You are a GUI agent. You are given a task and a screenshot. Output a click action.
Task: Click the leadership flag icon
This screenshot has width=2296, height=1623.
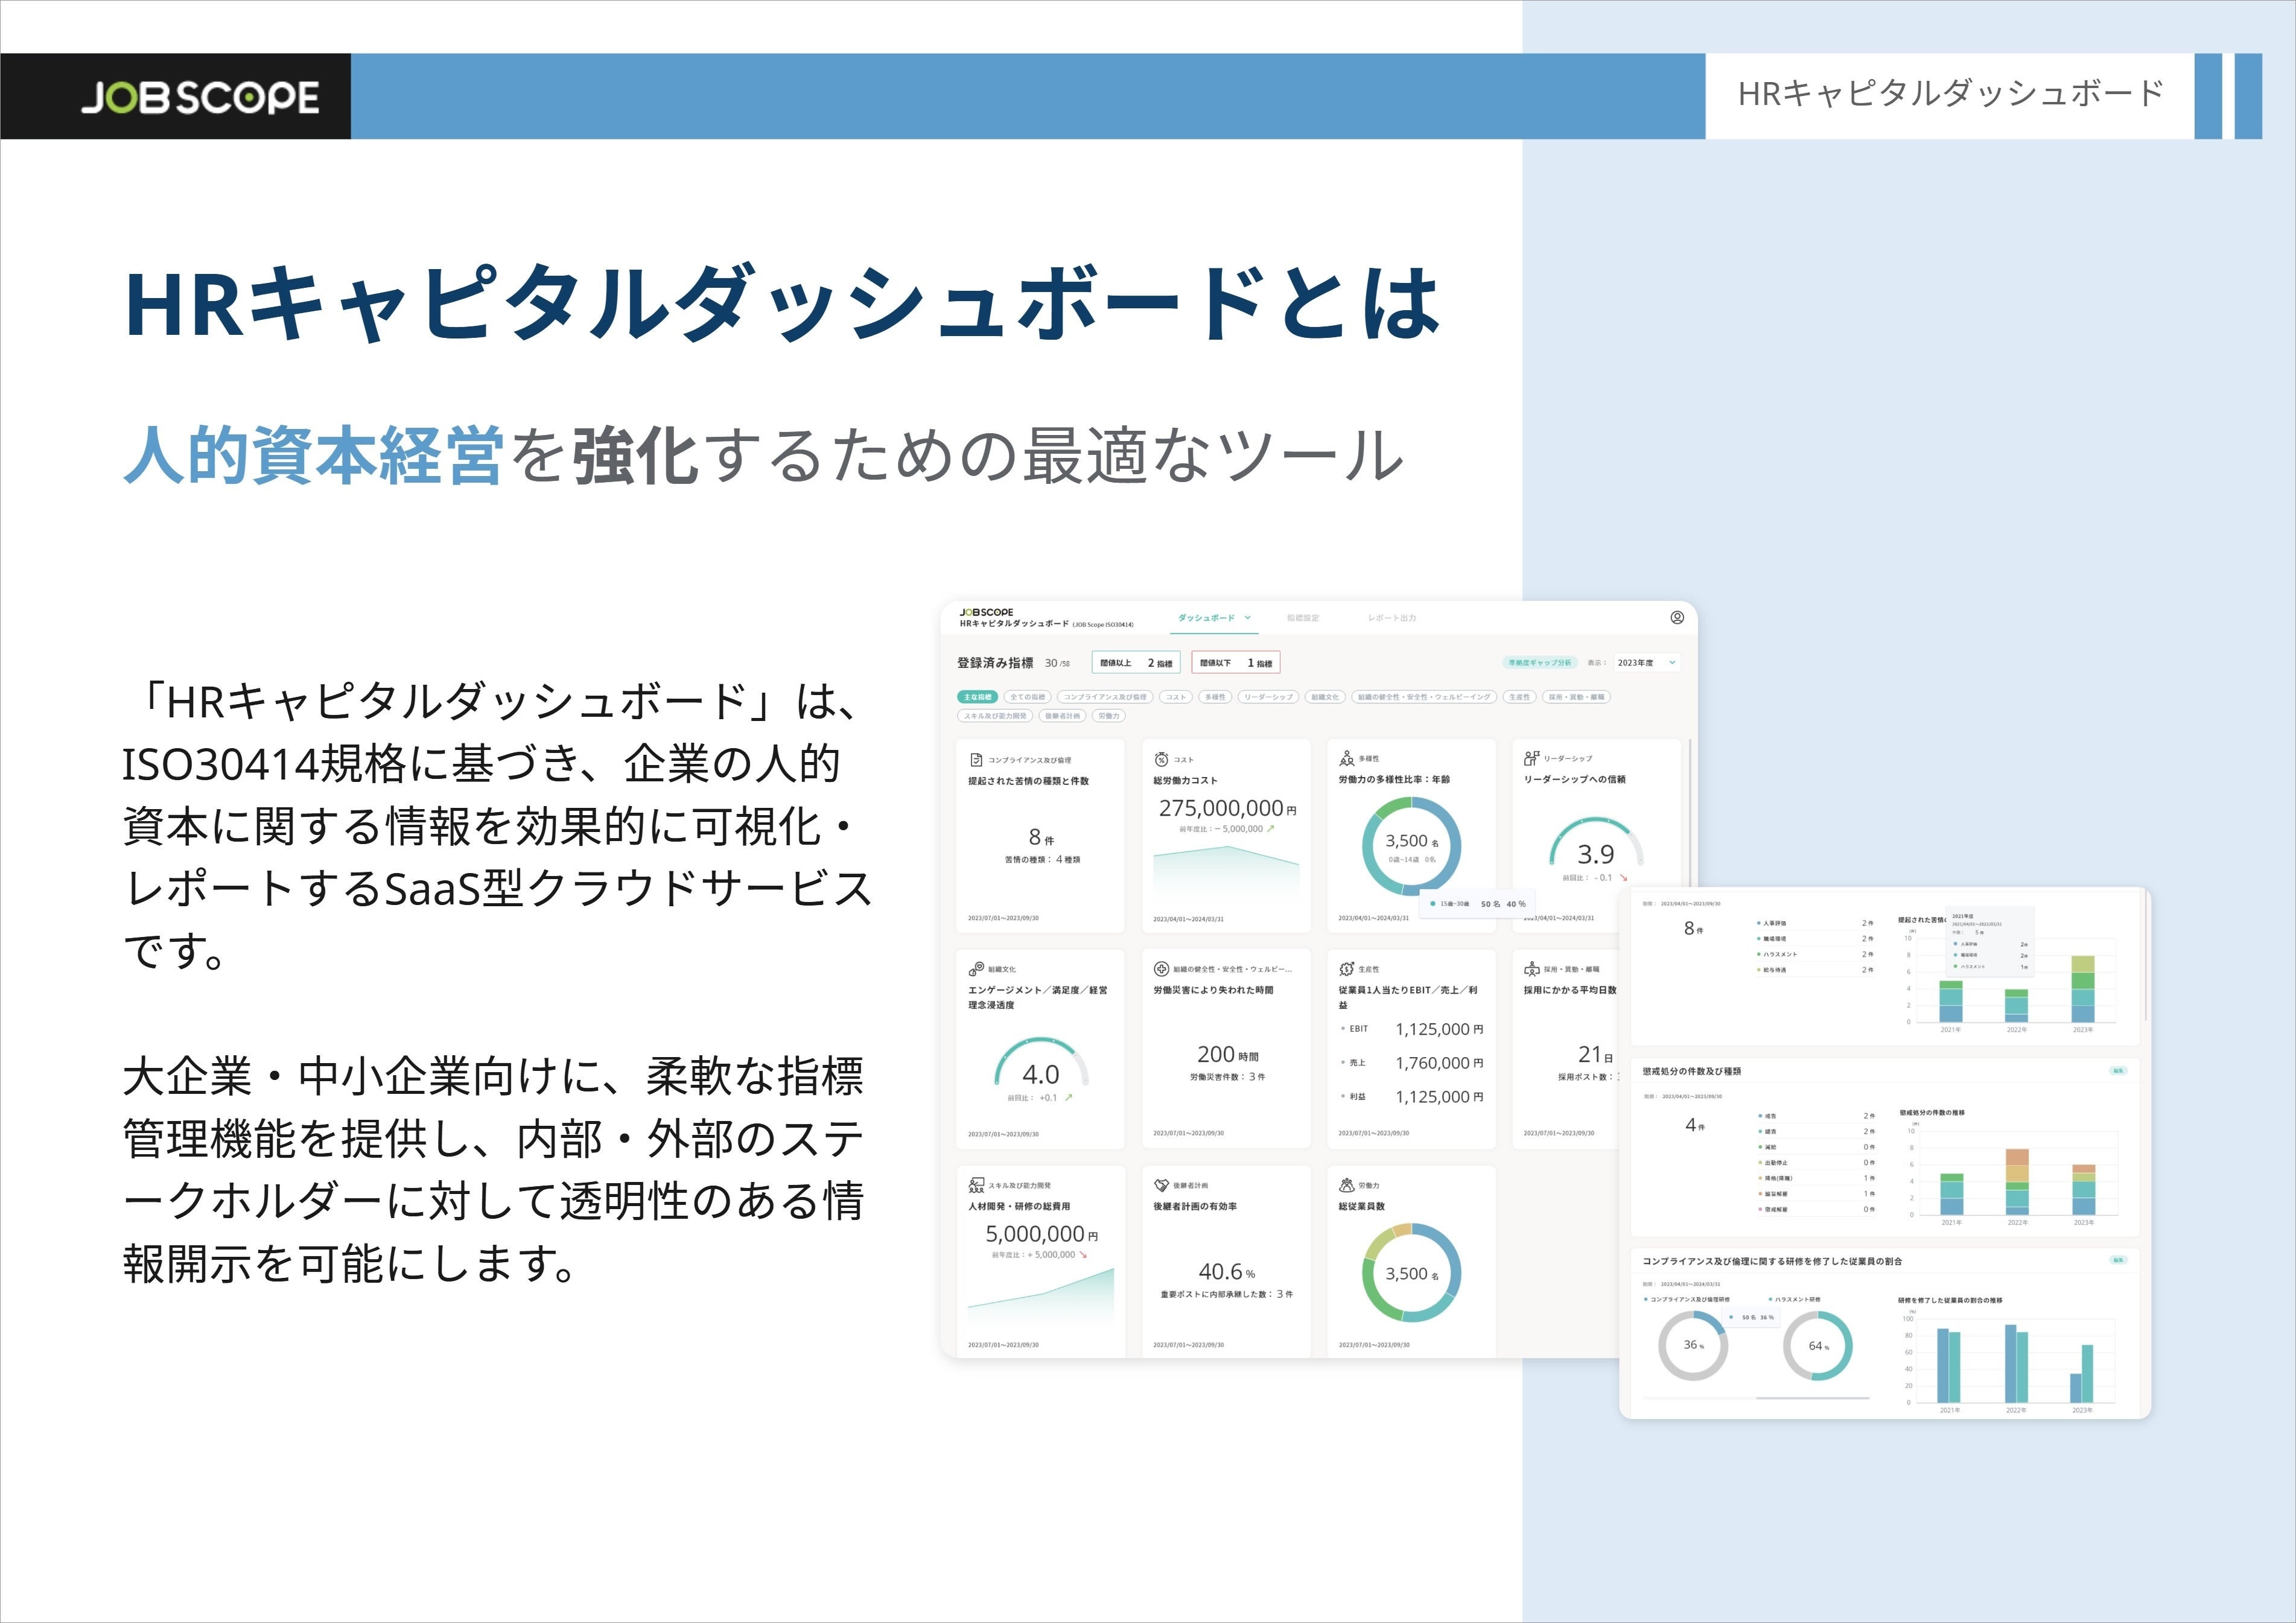tap(1531, 758)
